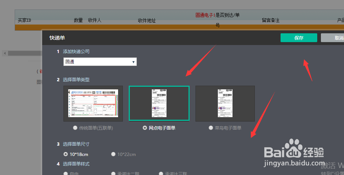The height and width of the screenshot is (175, 344).
Task: Click the 快递单 dialog title
Action: [57, 38]
